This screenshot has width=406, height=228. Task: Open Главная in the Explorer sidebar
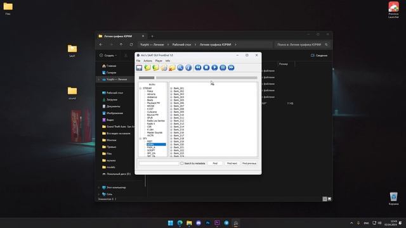point(109,66)
